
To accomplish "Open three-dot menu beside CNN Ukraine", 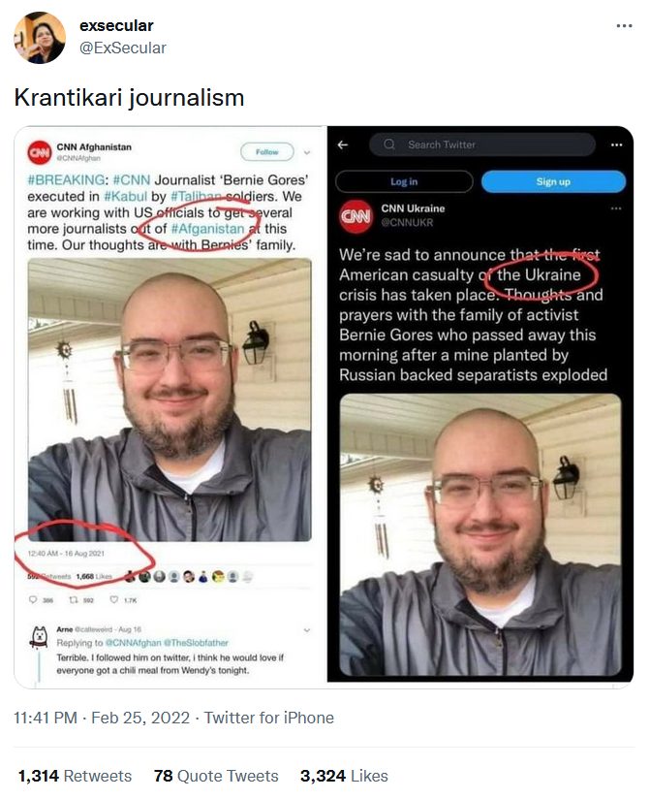I will pos(616,208).
